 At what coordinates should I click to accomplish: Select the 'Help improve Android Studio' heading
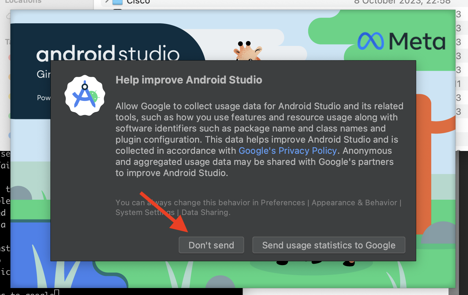(189, 80)
